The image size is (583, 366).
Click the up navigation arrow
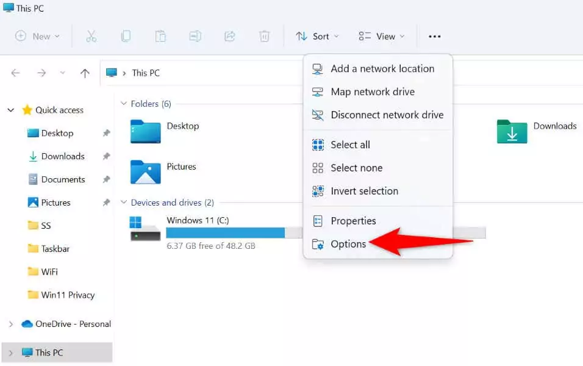[x=84, y=73]
